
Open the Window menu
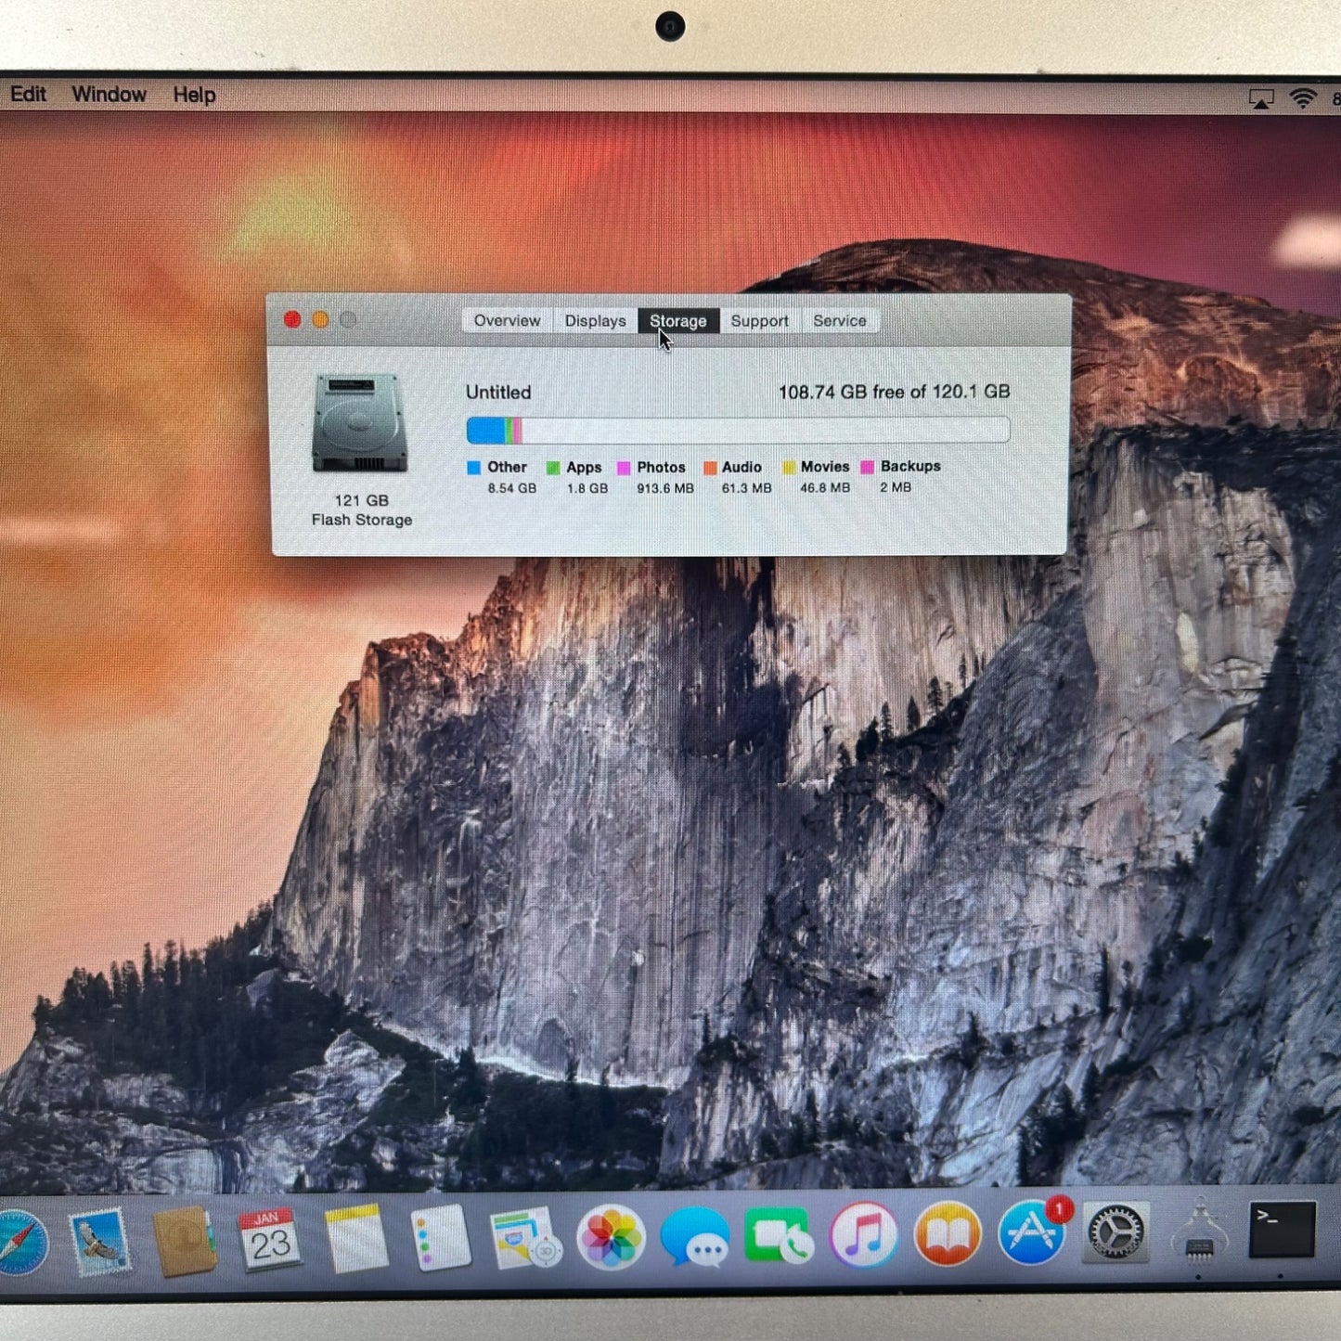(109, 95)
